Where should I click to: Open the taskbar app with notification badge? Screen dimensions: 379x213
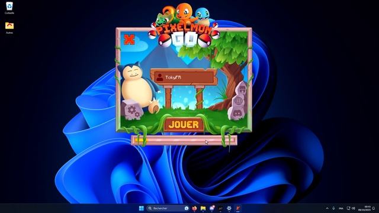[x=212, y=208]
